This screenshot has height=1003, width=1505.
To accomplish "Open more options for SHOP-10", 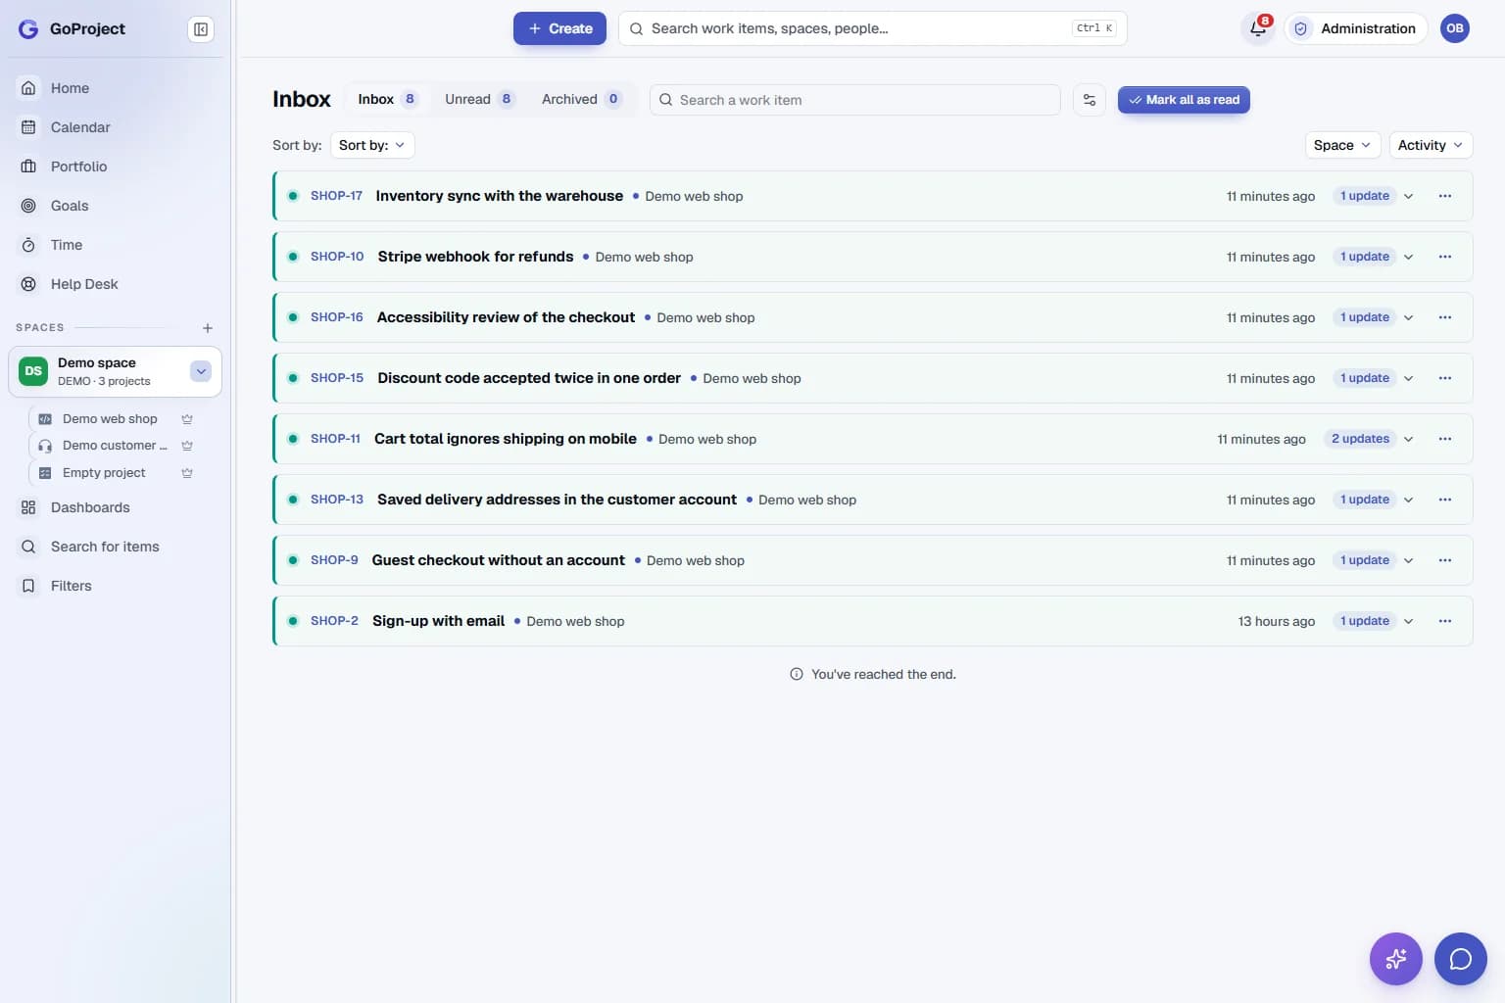I will click(1445, 257).
